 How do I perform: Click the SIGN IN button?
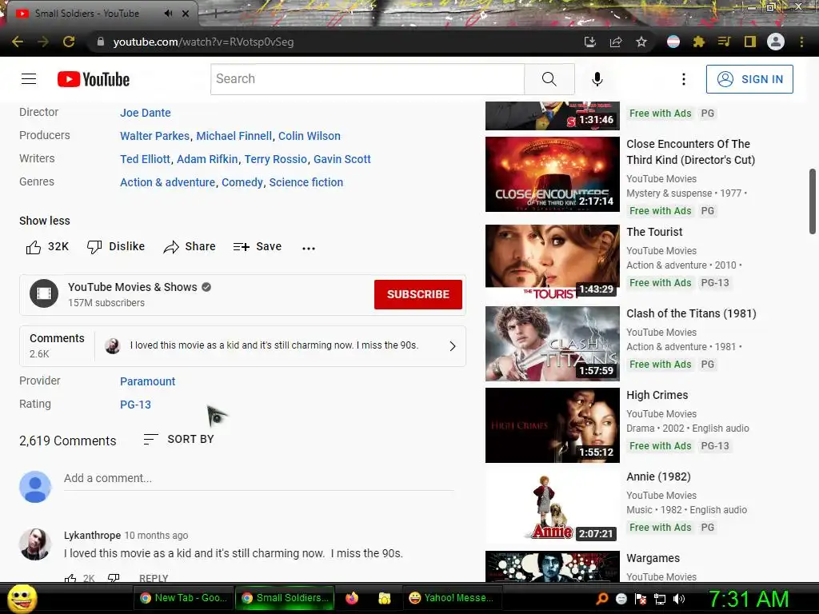point(749,79)
